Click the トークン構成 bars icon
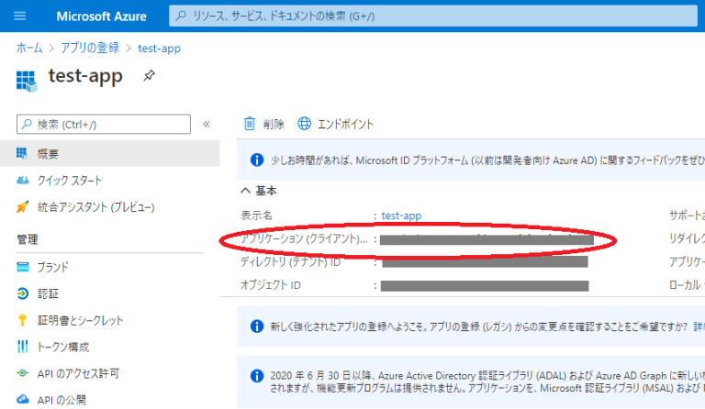The image size is (705, 409). coord(22,347)
